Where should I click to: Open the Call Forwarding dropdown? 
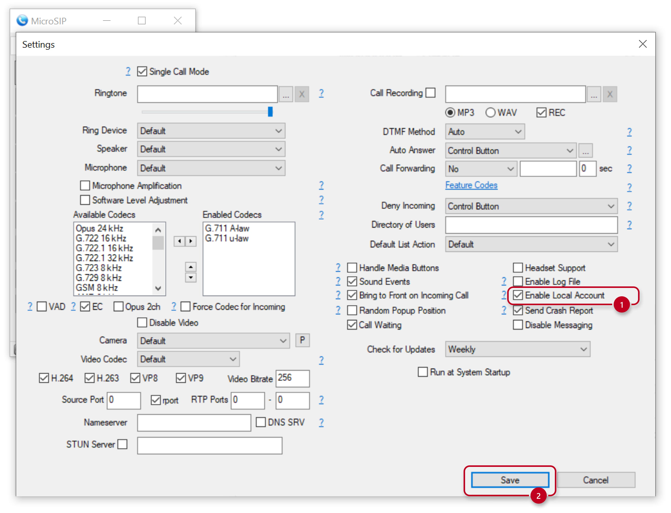(x=481, y=169)
